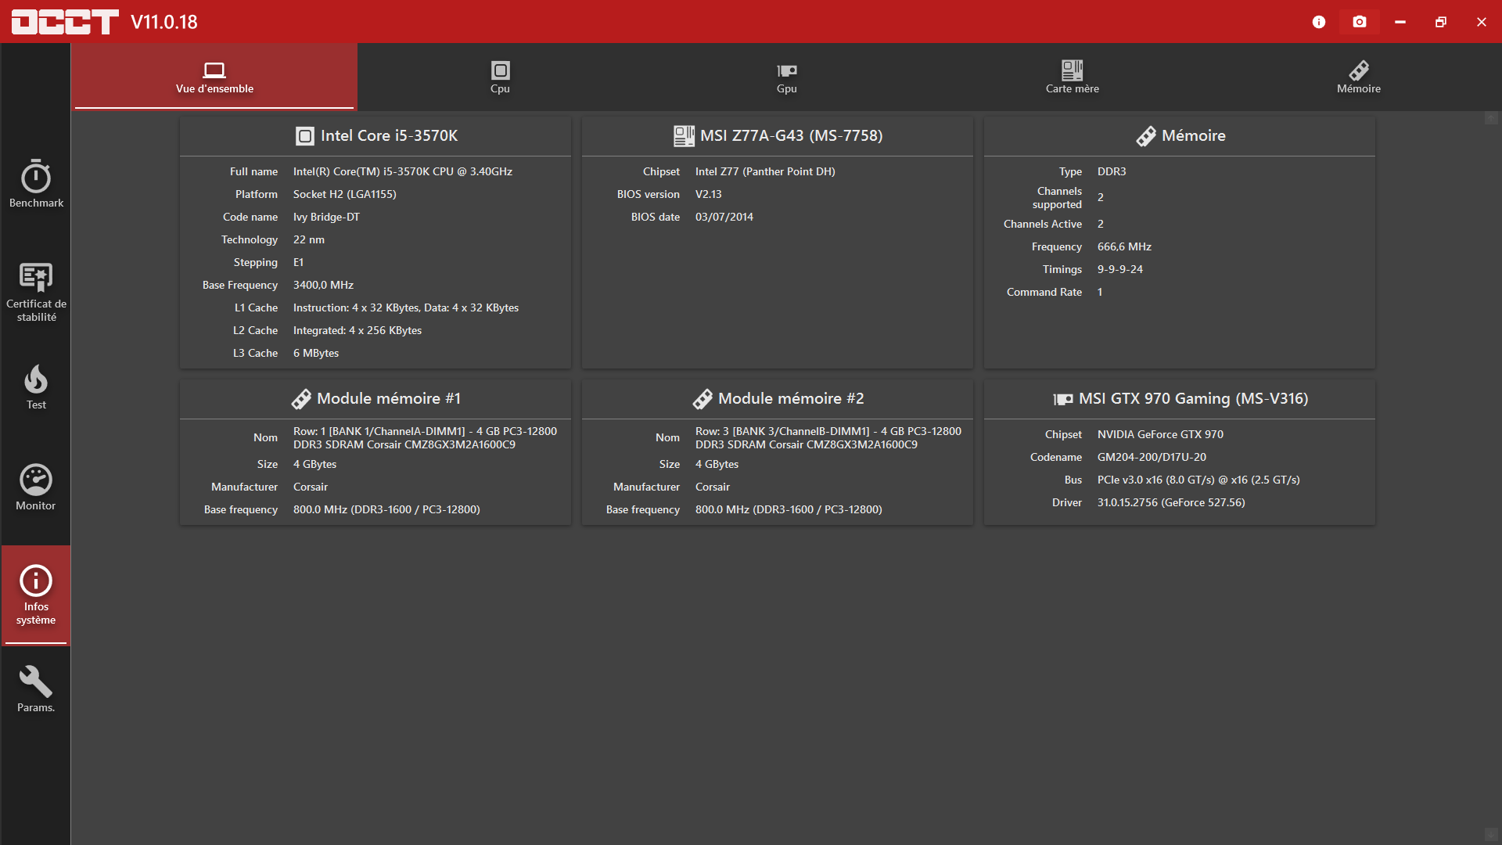1502x845 pixels.
Task: Open the Mémoire tab
Action: [x=1358, y=77]
